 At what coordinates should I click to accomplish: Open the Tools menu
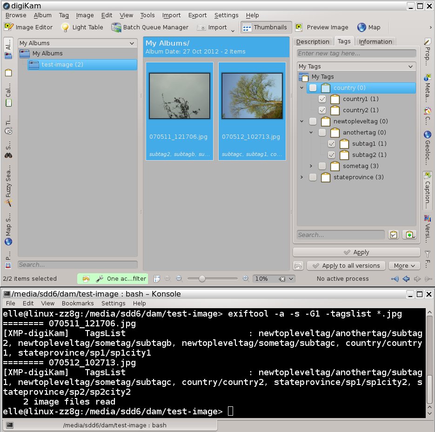click(x=147, y=15)
